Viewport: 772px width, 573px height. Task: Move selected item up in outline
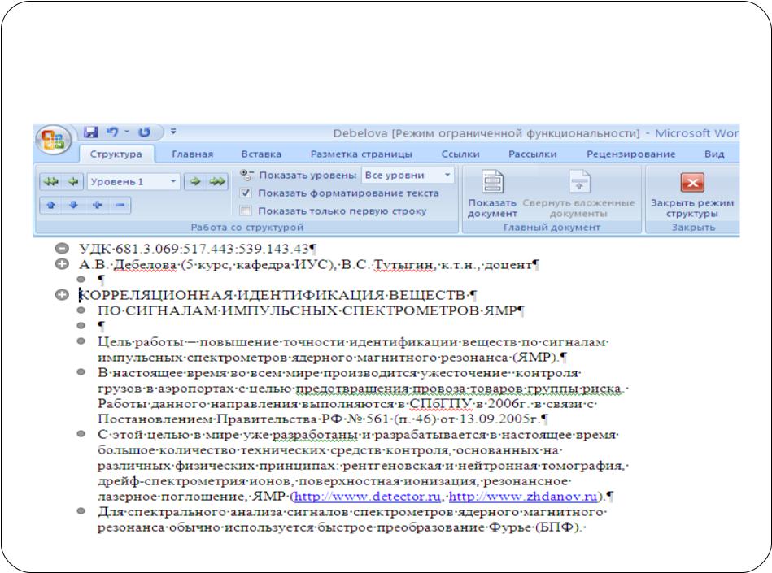point(51,205)
